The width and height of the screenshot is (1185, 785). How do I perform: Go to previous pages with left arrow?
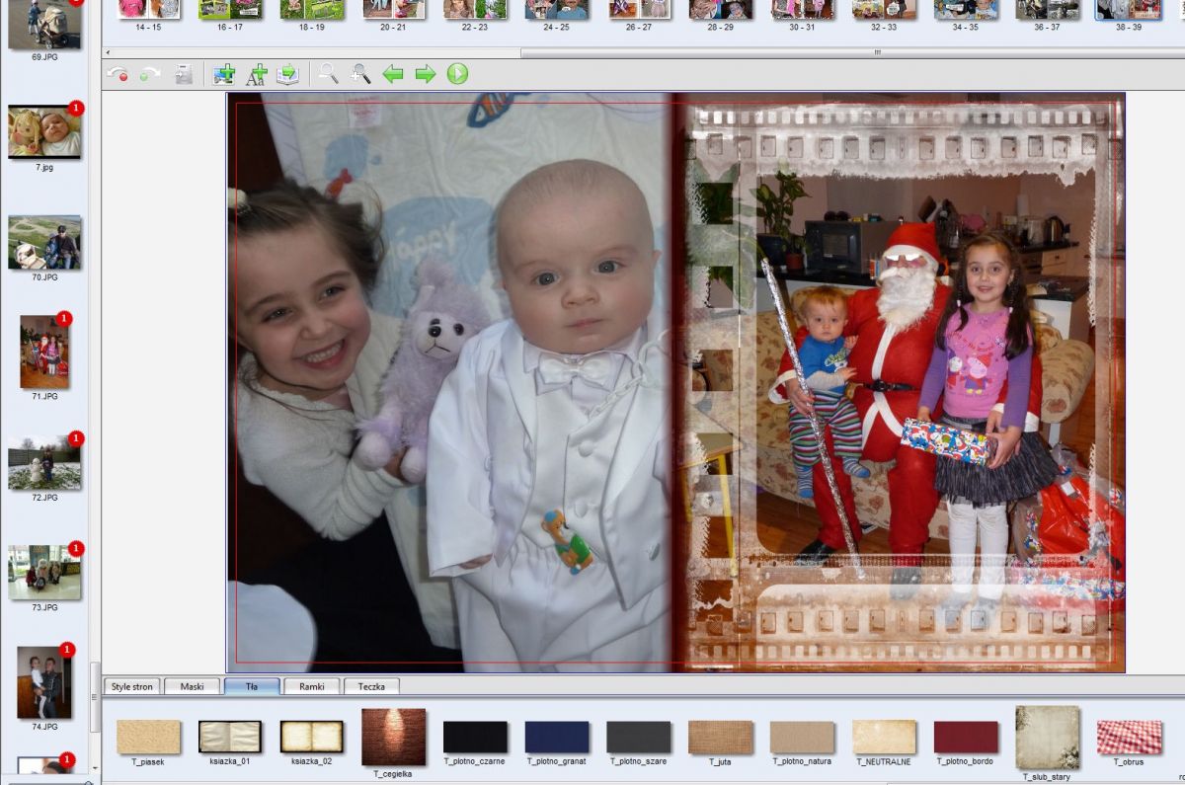[393, 74]
